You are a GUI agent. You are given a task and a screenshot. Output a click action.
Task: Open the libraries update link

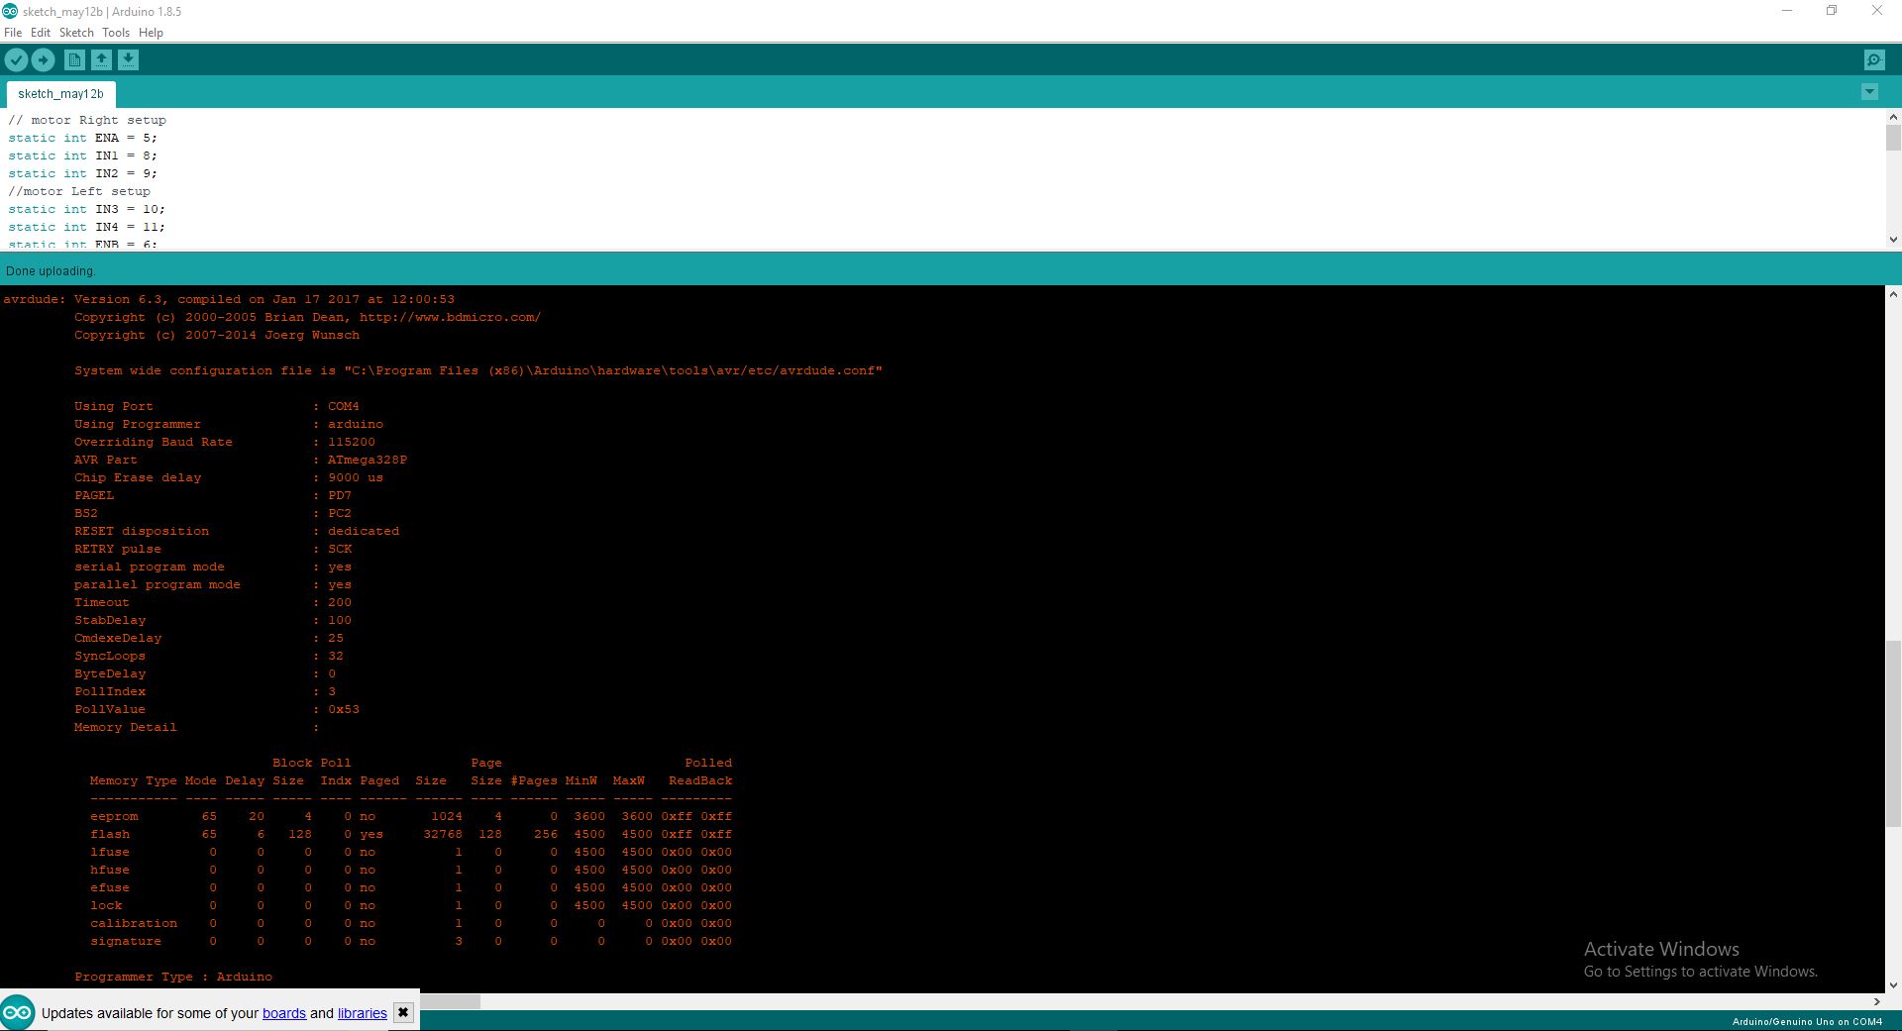pos(362,1013)
